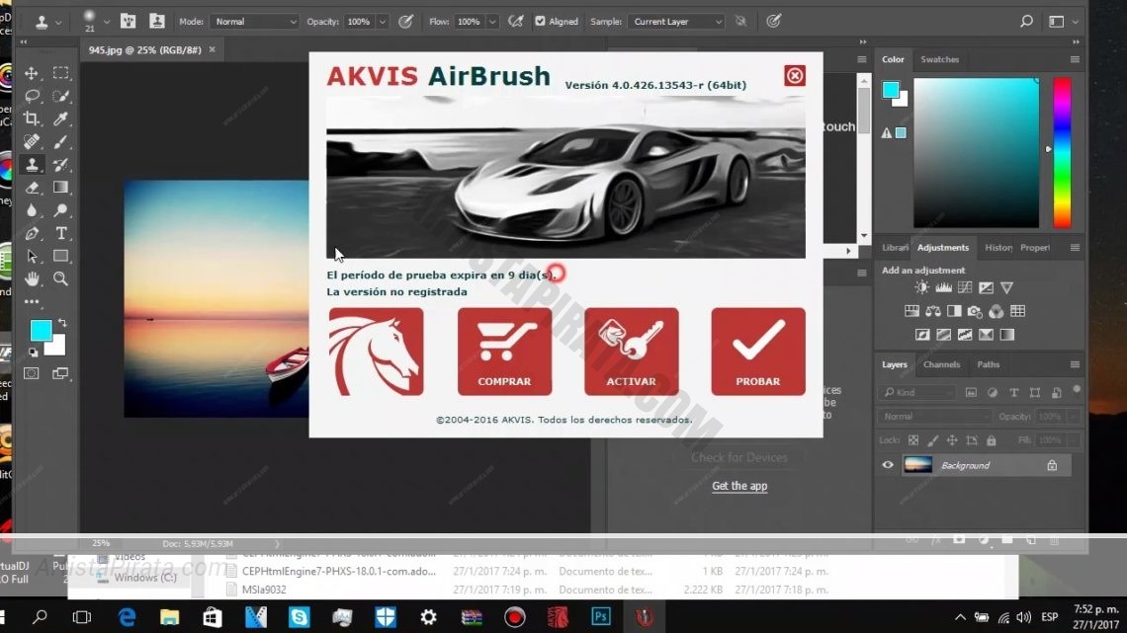Click the hue slider in Color panel
Image resolution: width=1127 pixels, height=633 pixels.
pyautogui.click(x=1063, y=153)
